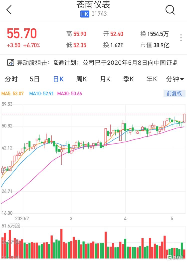This screenshot has height=262, width=187.
Task: Open the three-dot more options menu
Action: point(181,38)
